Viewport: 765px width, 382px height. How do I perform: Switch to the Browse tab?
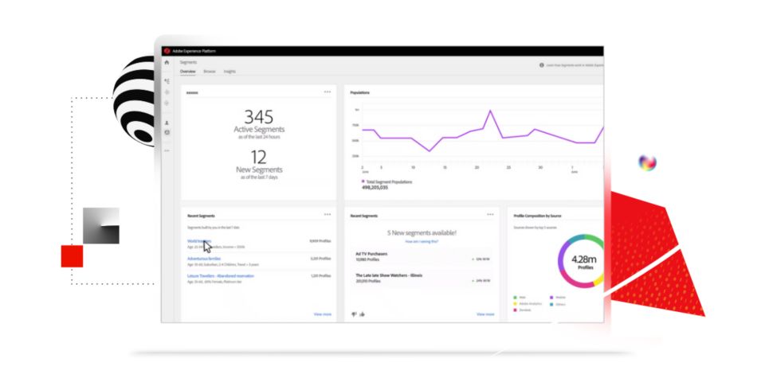(210, 72)
